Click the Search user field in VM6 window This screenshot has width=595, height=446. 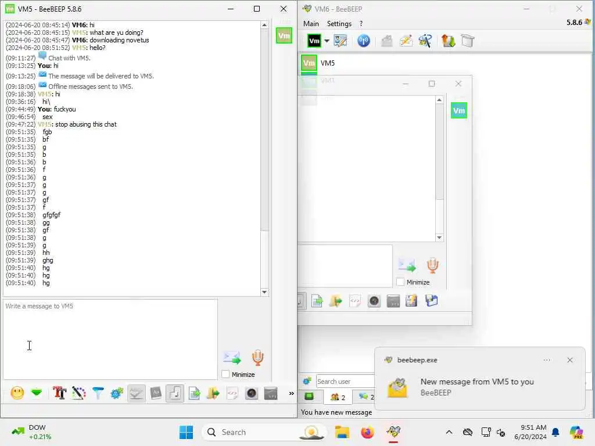click(345, 382)
